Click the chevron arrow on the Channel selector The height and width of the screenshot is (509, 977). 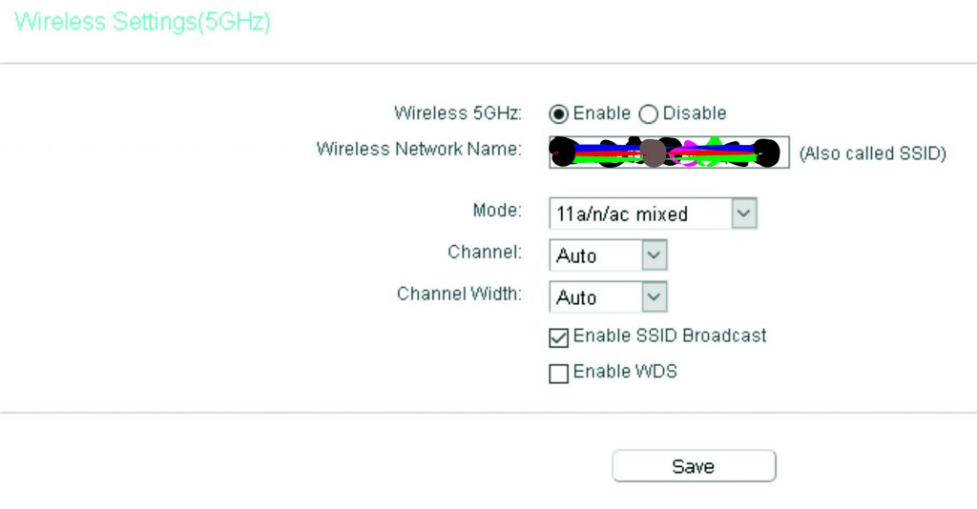pos(655,255)
